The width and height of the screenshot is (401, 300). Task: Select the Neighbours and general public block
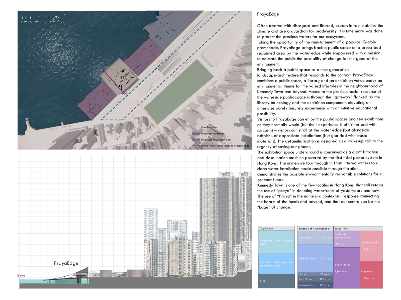point(276,242)
